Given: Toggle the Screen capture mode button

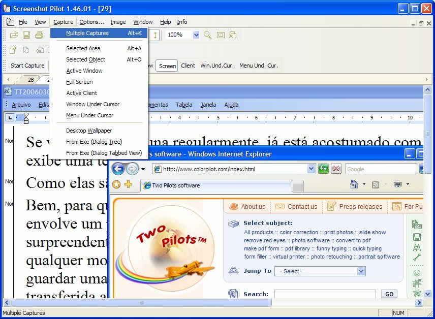Looking at the screenshot, I should (x=167, y=66).
